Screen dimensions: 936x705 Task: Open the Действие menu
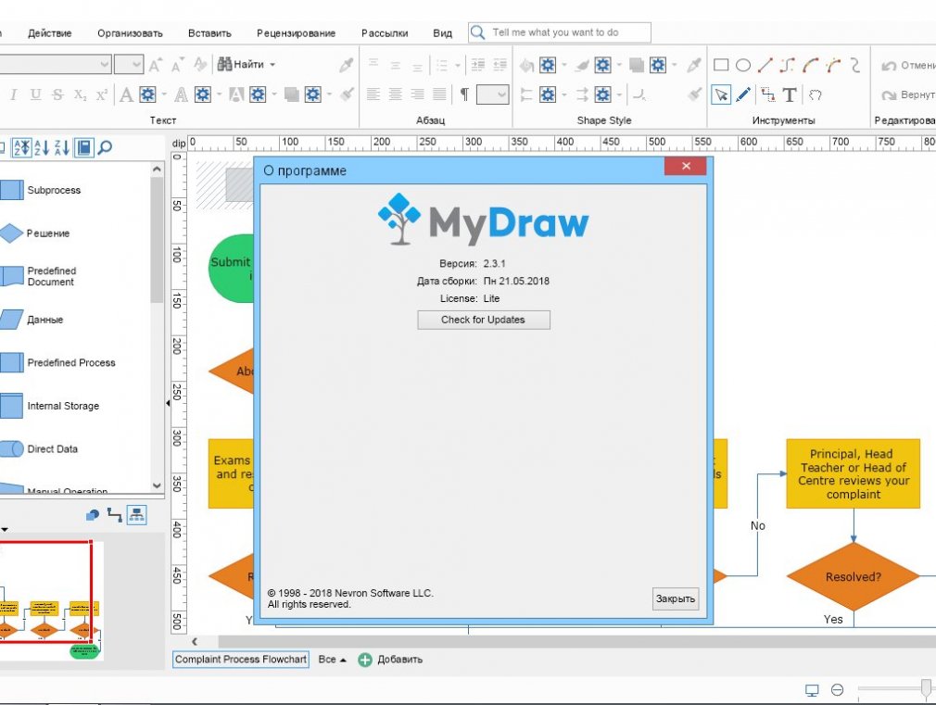[x=49, y=33]
